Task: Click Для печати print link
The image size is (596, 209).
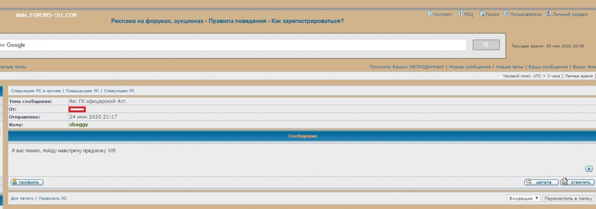Action: pyautogui.click(x=22, y=198)
